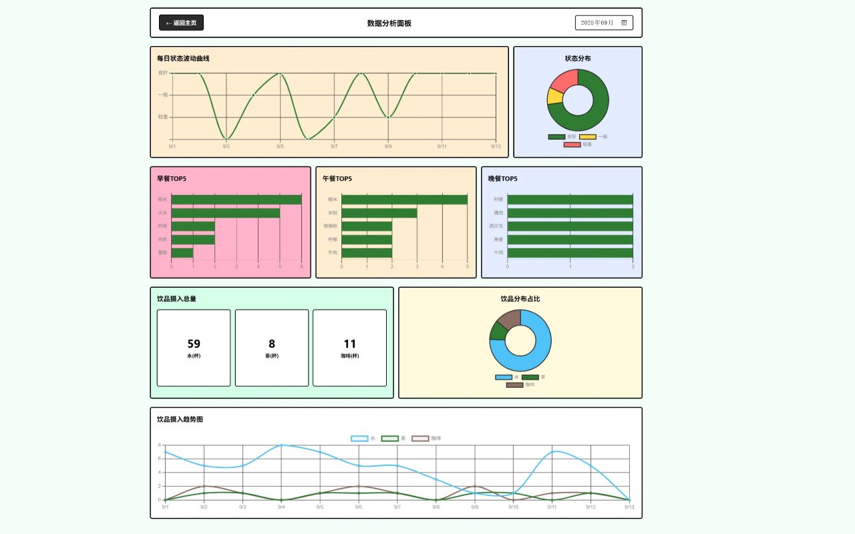
Task: Toggle the 咖啡 brown legend under donut
Action: pyautogui.click(x=520, y=385)
